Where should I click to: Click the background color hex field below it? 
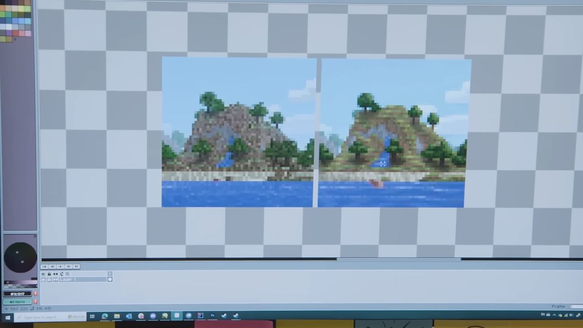[17, 301]
